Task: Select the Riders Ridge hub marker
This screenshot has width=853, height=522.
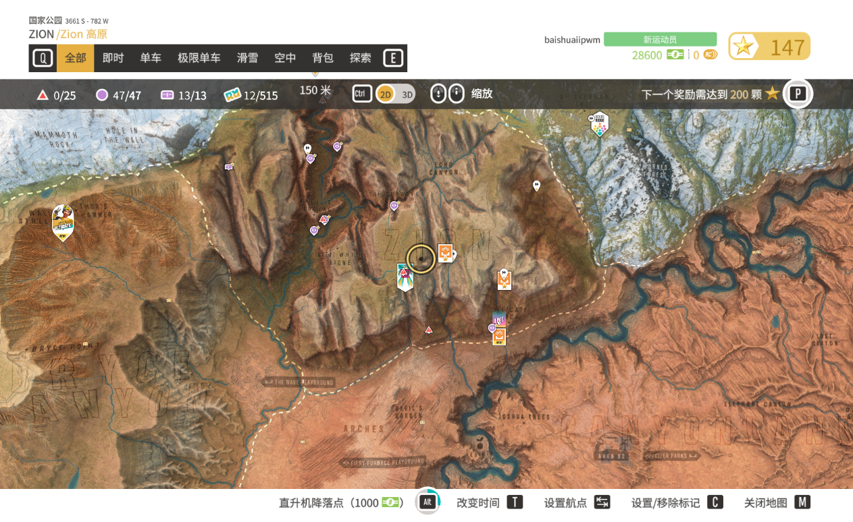Action: pyautogui.click(x=599, y=124)
